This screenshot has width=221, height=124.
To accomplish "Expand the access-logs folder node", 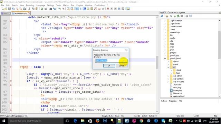I will point(165,32).
